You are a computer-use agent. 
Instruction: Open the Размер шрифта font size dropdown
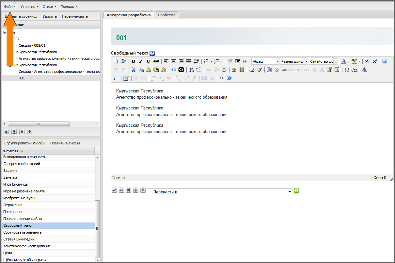click(294, 61)
